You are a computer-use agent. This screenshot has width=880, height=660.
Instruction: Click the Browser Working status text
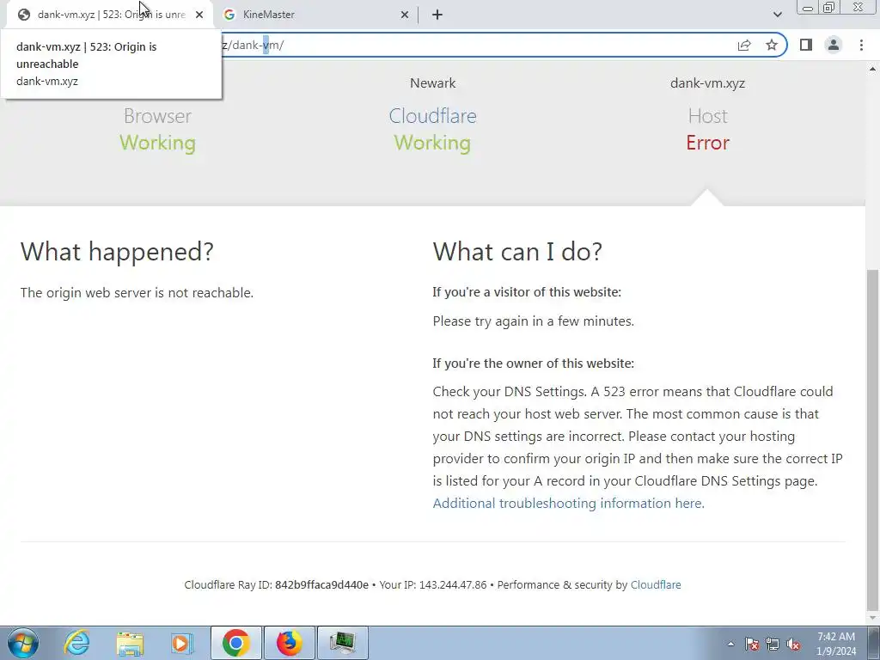pos(158,143)
